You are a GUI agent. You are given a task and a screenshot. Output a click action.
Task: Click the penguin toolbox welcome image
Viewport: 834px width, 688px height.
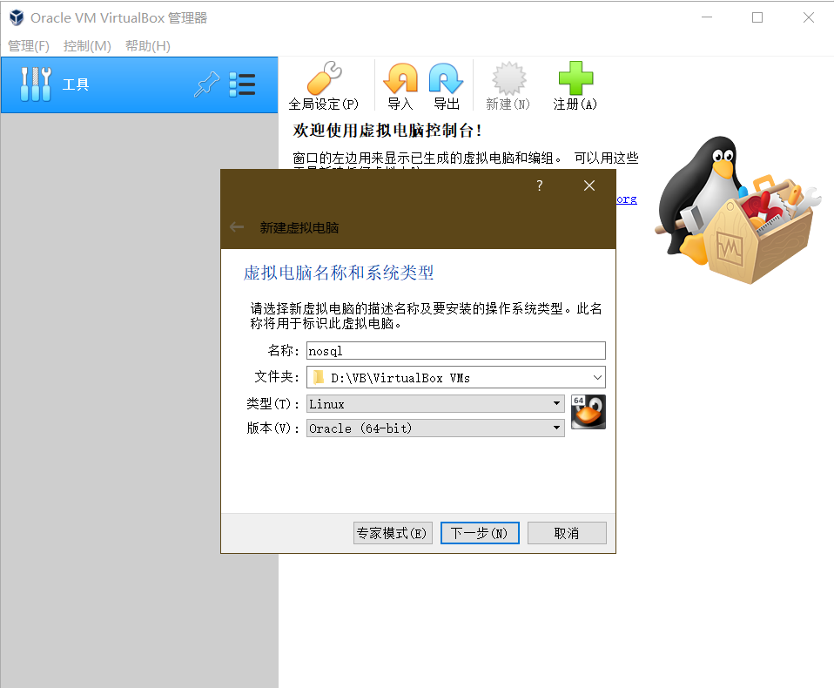pos(737,210)
